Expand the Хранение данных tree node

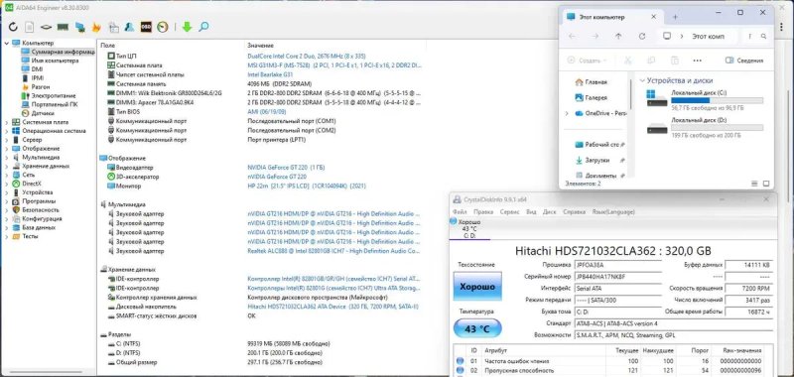(x=6, y=166)
